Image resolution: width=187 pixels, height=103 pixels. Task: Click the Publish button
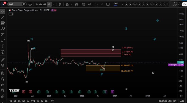(184, 4)
